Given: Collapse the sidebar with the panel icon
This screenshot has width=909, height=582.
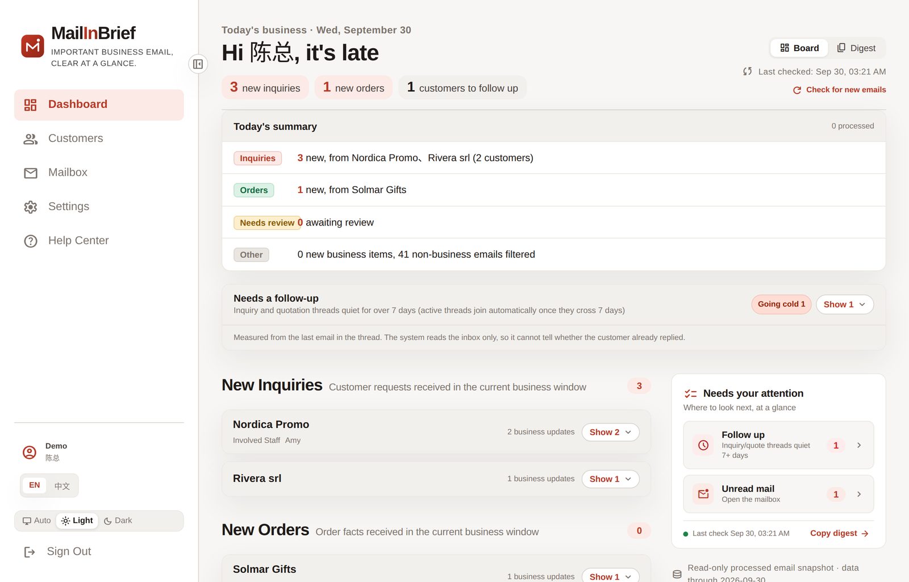Looking at the screenshot, I should 198,64.
